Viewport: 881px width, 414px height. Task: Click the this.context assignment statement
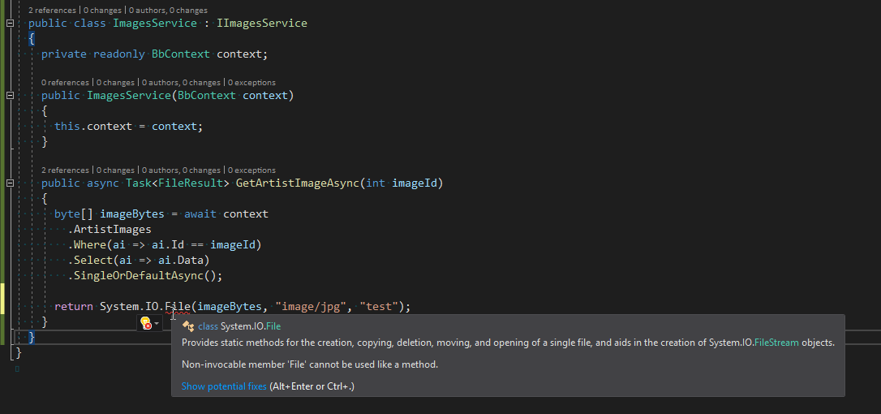tap(129, 126)
